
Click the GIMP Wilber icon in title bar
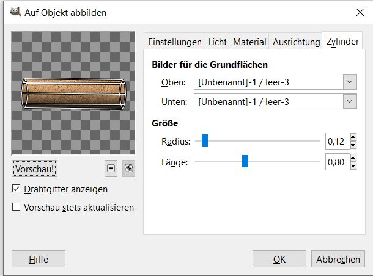tap(15, 12)
